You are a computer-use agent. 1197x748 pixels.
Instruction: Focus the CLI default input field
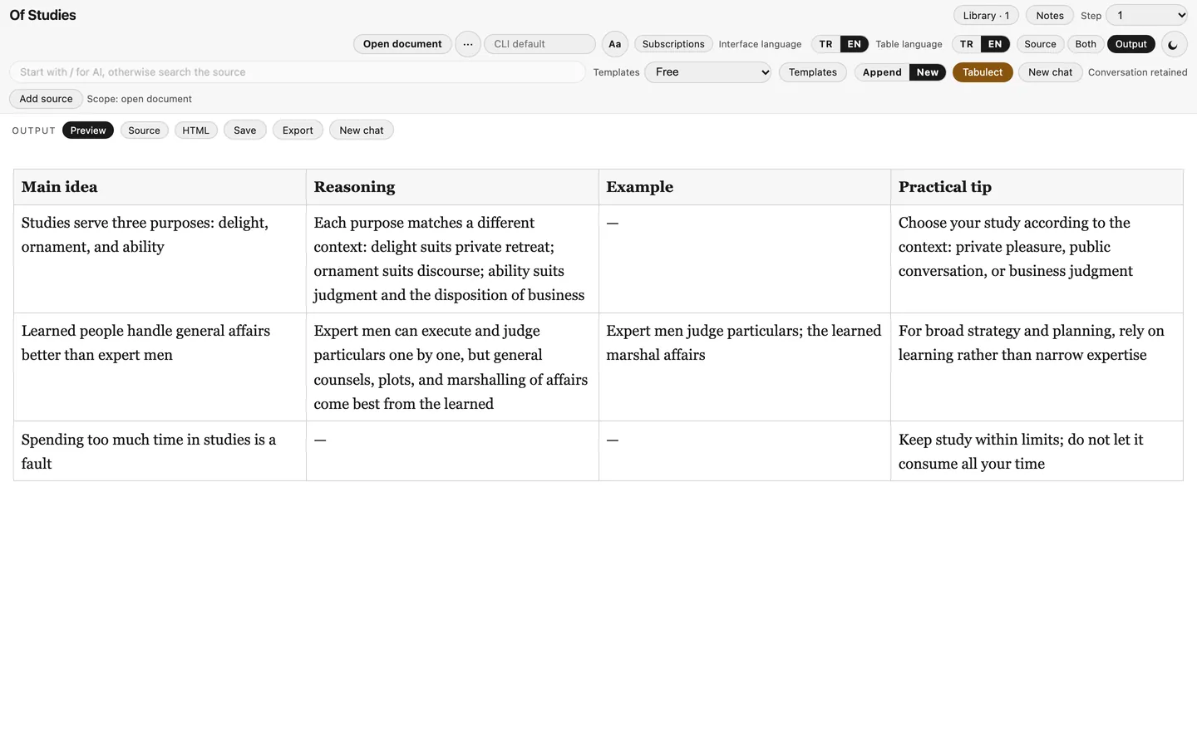pyautogui.click(x=539, y=44)
